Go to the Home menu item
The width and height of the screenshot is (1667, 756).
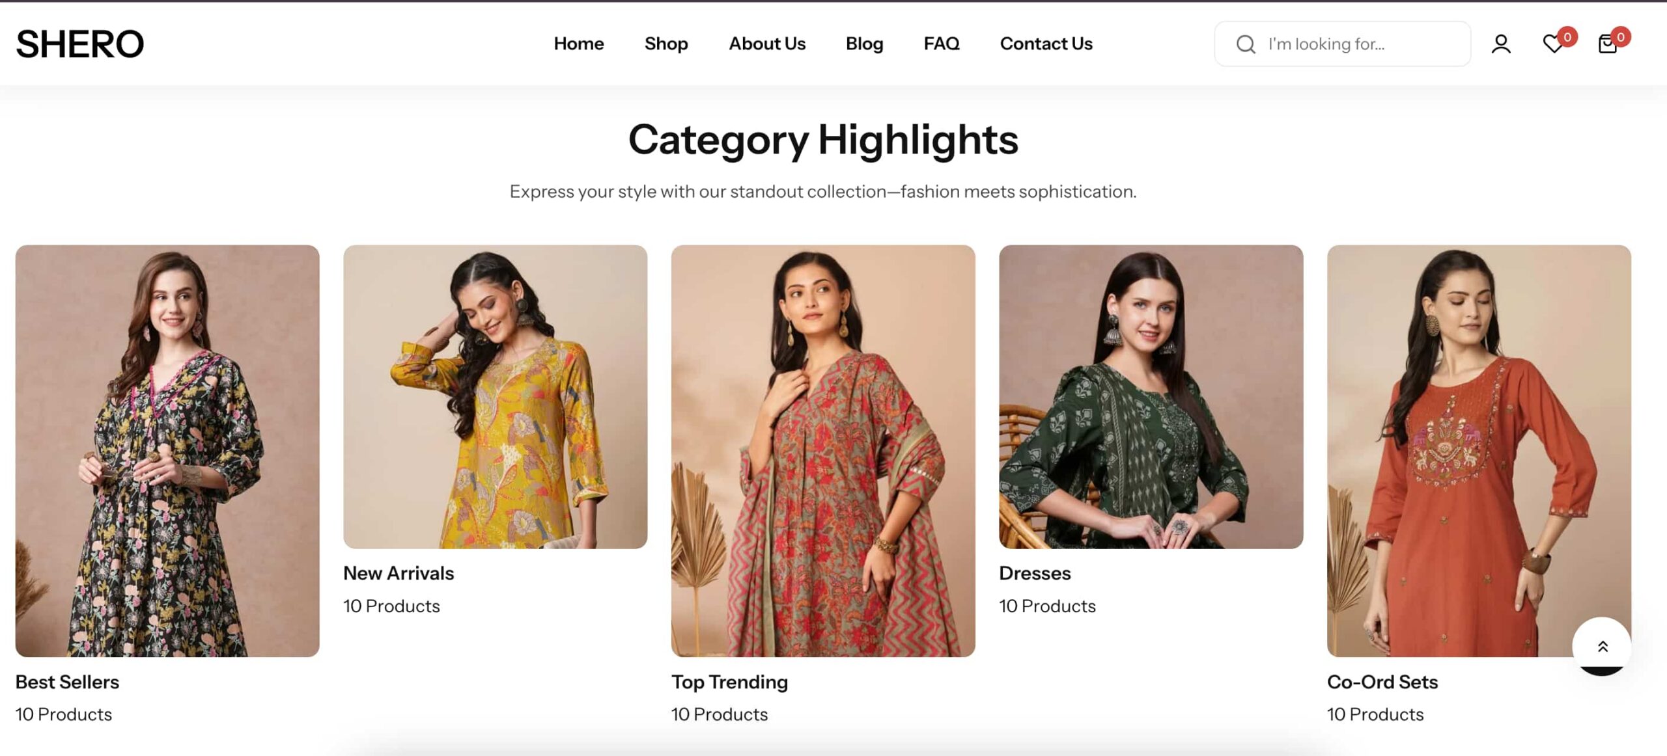click(x=578, y=44)
